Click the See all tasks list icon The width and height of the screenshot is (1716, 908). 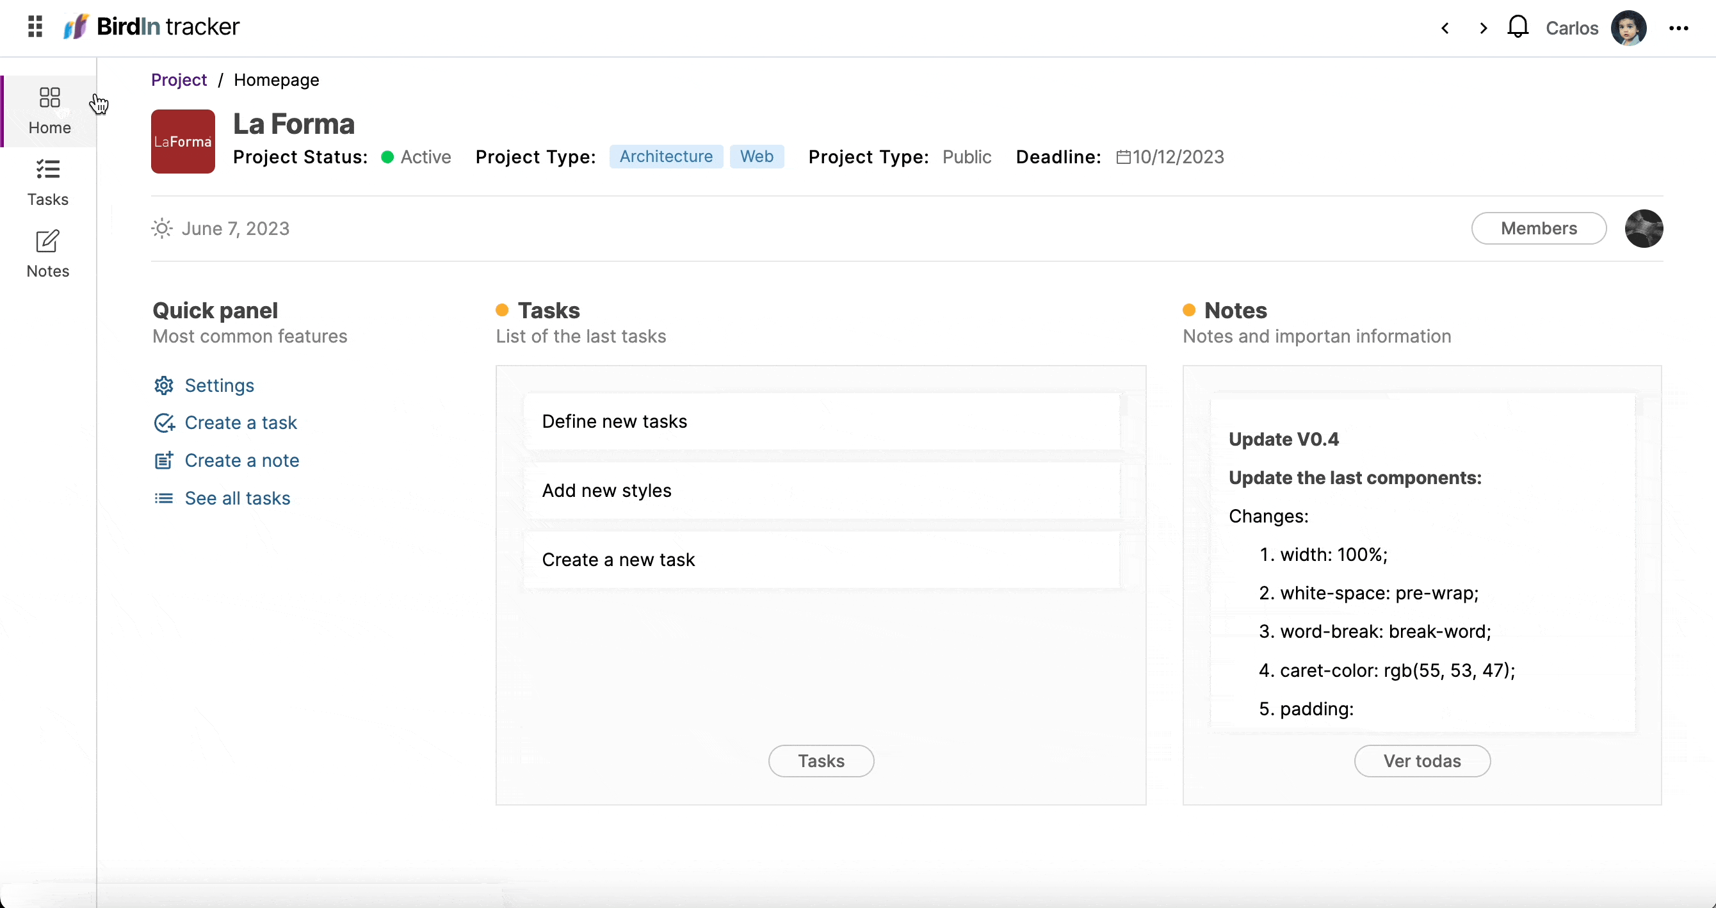(164, 498)
